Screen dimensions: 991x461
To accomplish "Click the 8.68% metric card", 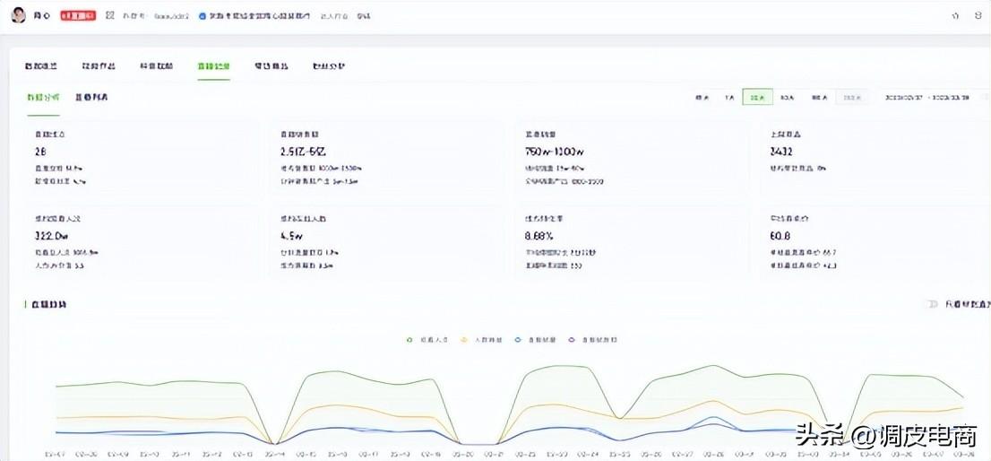I will coord(630,243).
